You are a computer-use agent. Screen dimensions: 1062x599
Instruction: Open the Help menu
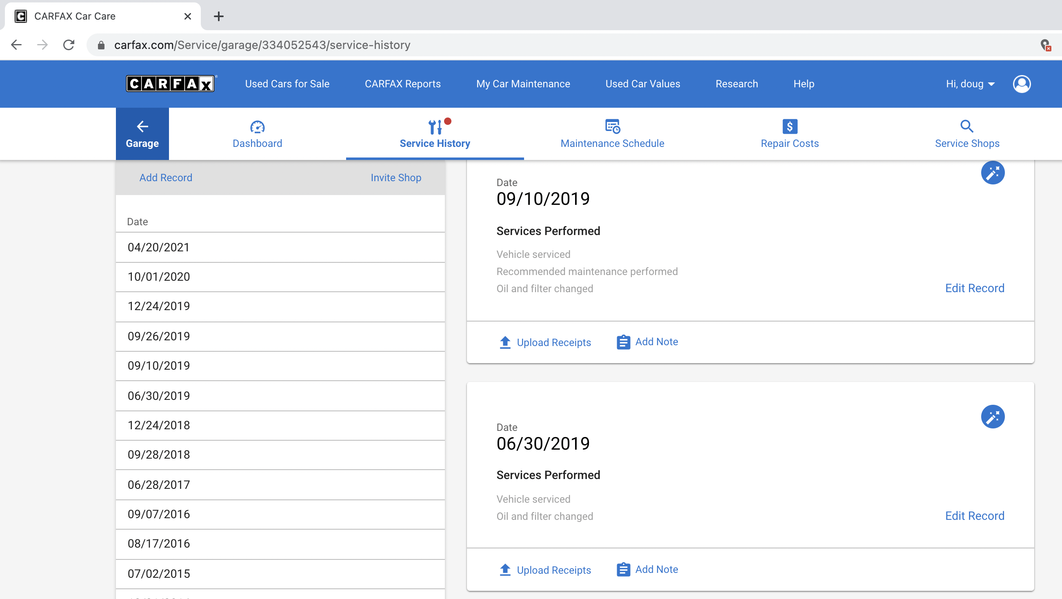click(x=804, y=84)
